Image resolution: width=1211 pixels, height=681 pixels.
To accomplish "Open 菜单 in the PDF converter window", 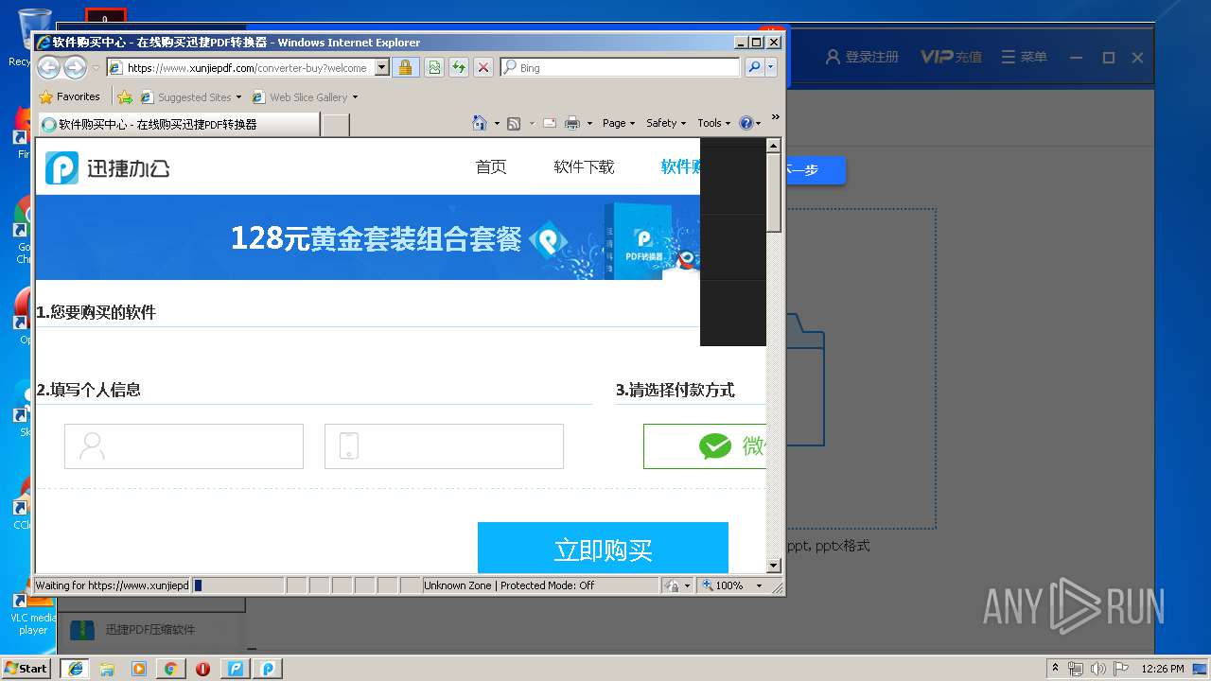I will (1025, 57).
